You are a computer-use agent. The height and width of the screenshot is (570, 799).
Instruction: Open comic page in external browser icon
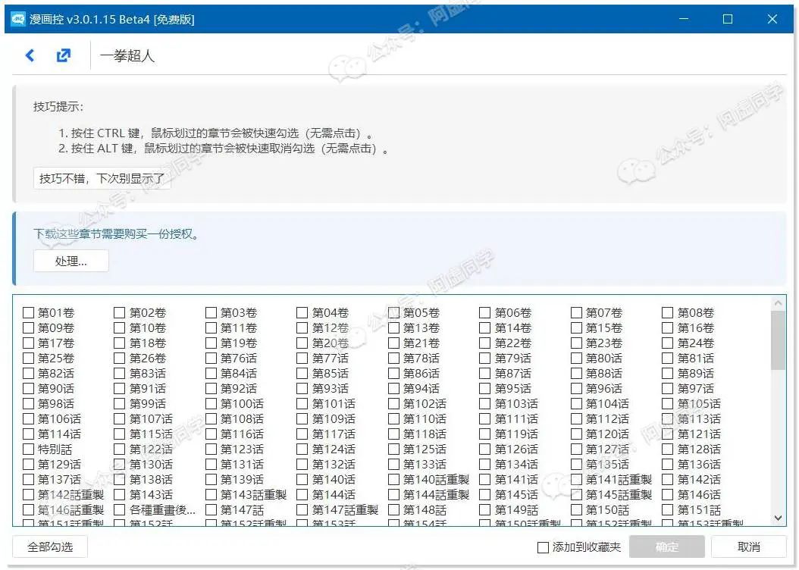[x=64, y=55]
